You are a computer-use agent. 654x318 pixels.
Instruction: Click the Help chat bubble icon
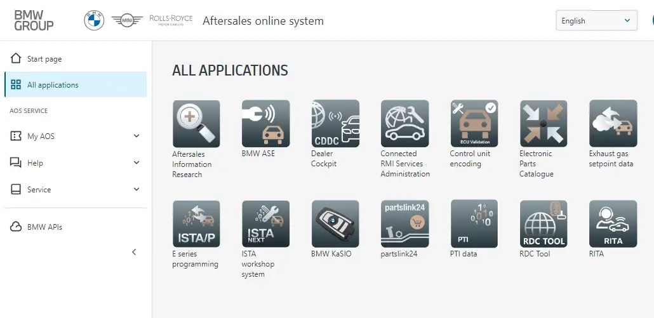pyautogui.click(x=16, y=162)
